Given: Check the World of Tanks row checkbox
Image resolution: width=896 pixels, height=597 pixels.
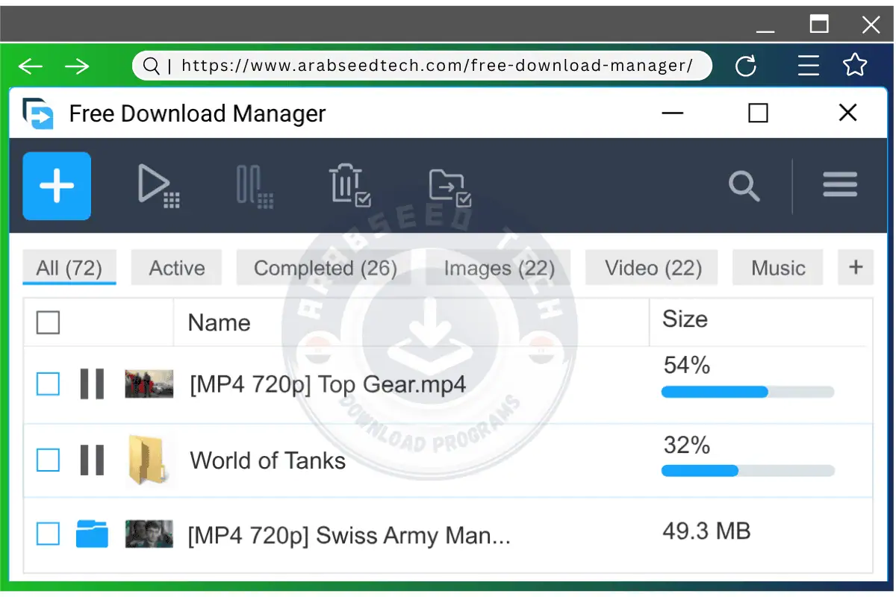Looking at the screenshot, I should coord(49,460).
